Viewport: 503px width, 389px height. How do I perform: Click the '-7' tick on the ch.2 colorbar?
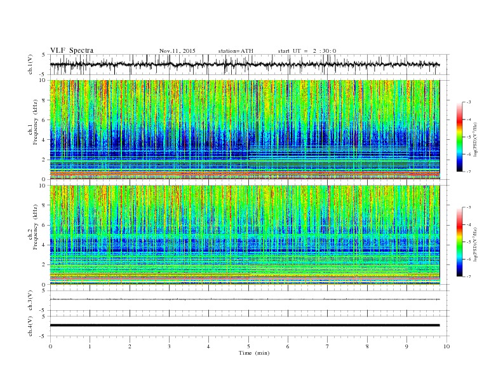pyautogui.click(x=469, y=276)
